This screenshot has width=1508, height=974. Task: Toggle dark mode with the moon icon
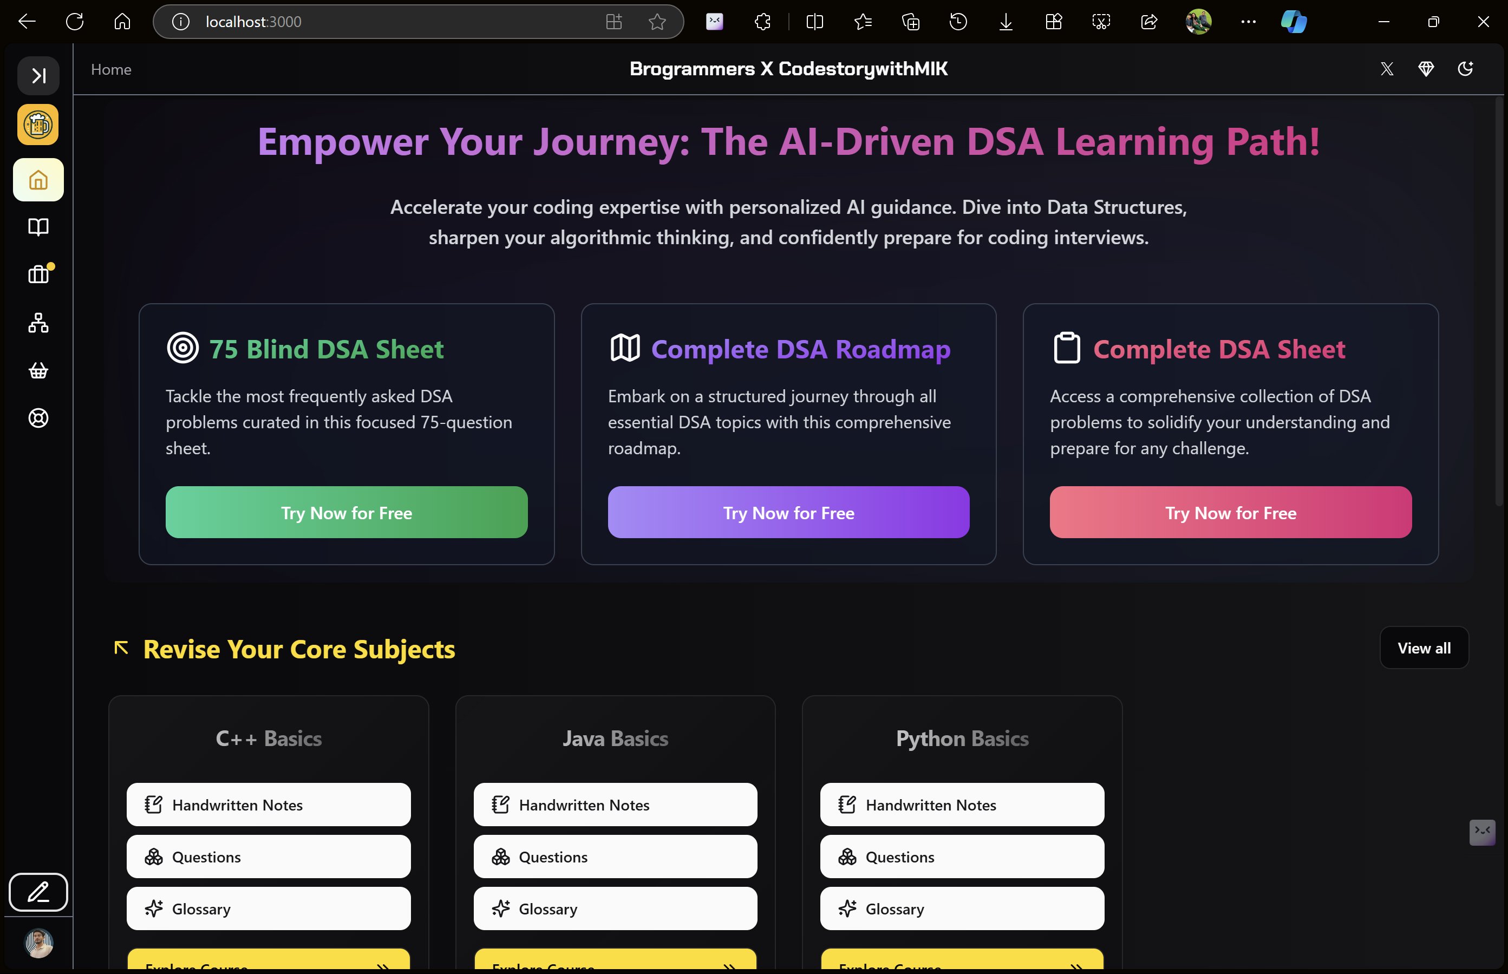coord(1465,69)
